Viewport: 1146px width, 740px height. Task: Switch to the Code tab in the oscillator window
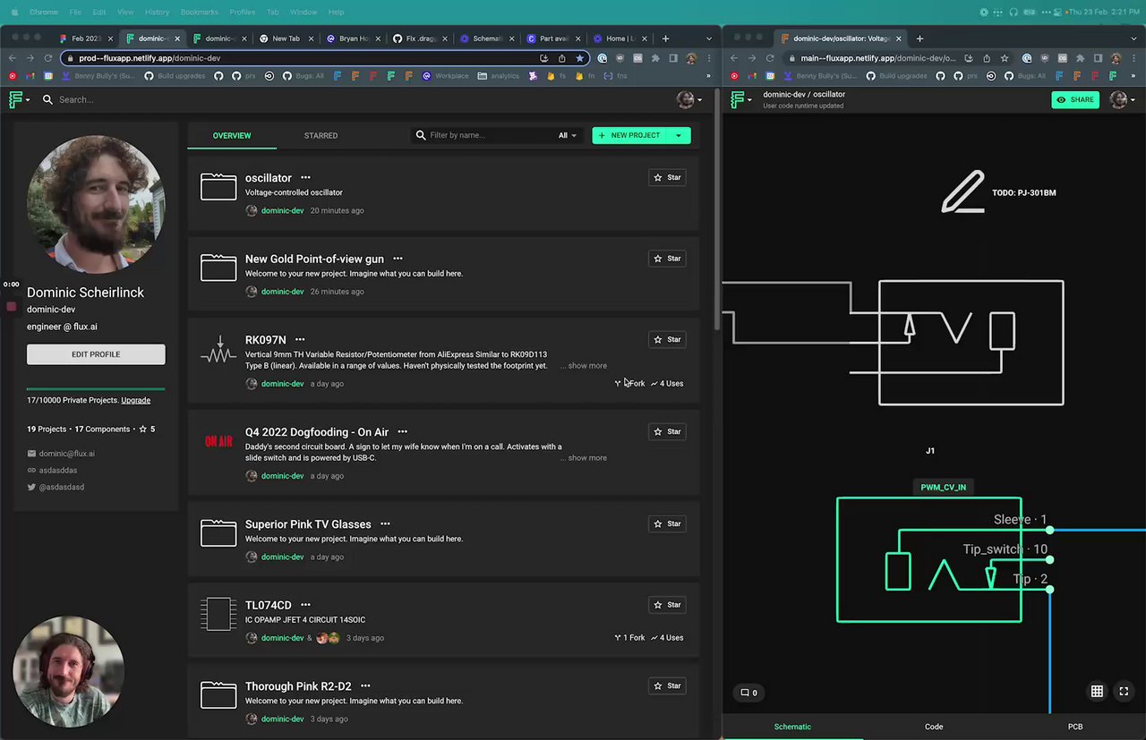tap(934, 727)
